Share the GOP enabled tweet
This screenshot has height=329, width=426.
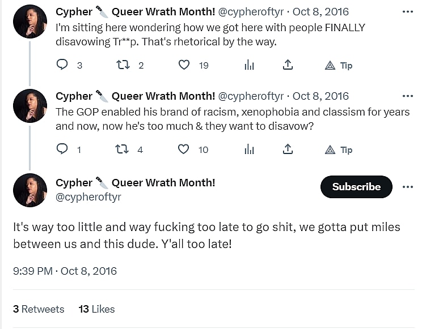coord(288,149)
